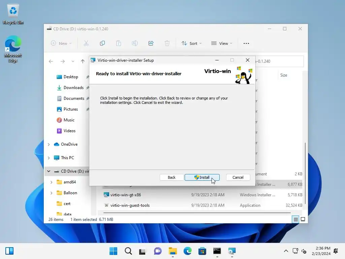The width and height of the screenshot is (345, 259).
Task: Open Task View on the taskbar
Action: (143, 251)
